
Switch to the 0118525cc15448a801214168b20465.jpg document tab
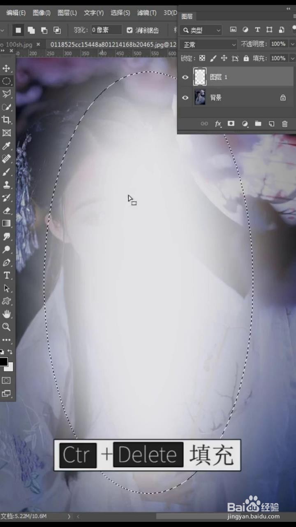113,44
